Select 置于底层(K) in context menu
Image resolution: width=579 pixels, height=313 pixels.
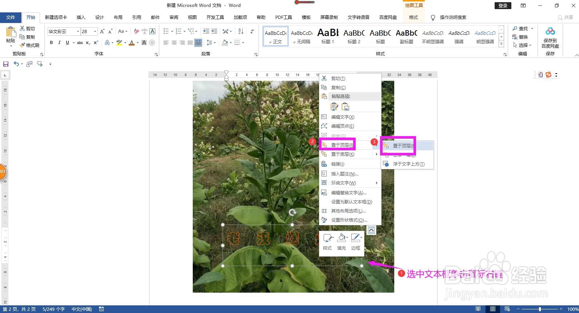tap(350, 154)
